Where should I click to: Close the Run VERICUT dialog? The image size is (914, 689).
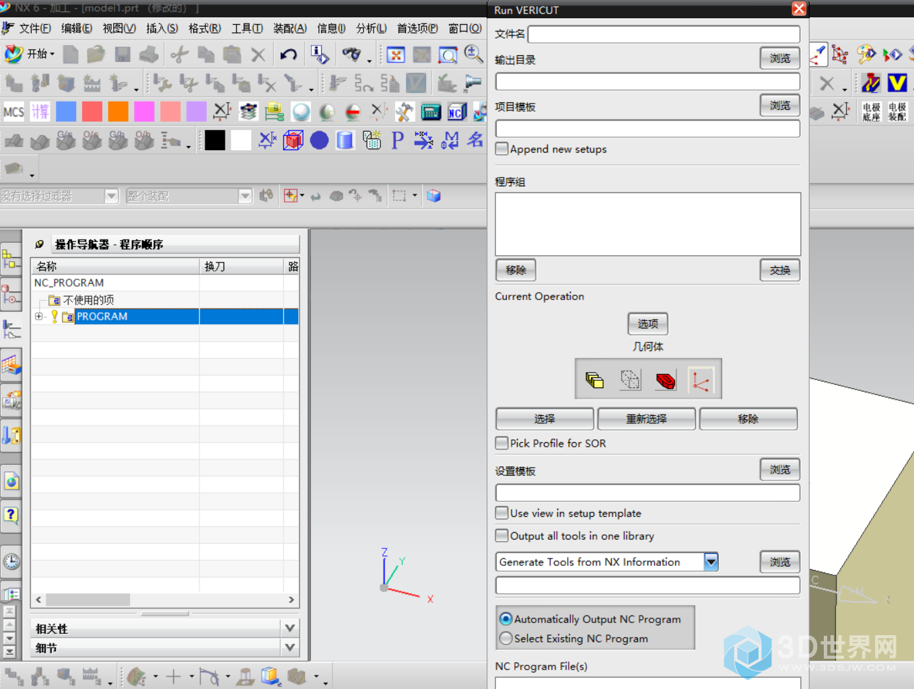pyautogui.click(x=799, y=8)
